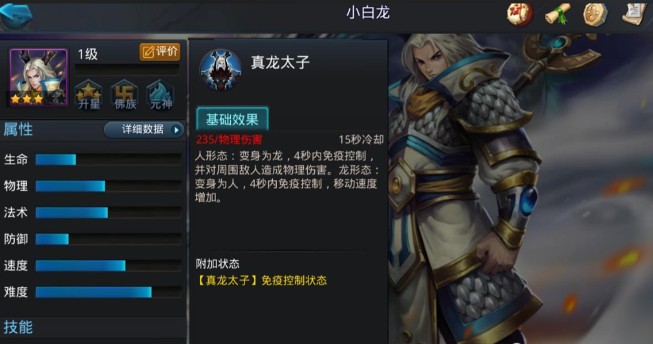Tap the 真龙太子 skill icon
The width and height of the screenshot is (653, 344).
click(x=220, y=70)
